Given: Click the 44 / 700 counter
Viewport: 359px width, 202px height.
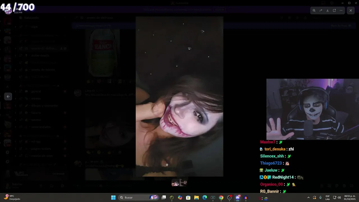Looking at the screenshot, I should [17, 7].
